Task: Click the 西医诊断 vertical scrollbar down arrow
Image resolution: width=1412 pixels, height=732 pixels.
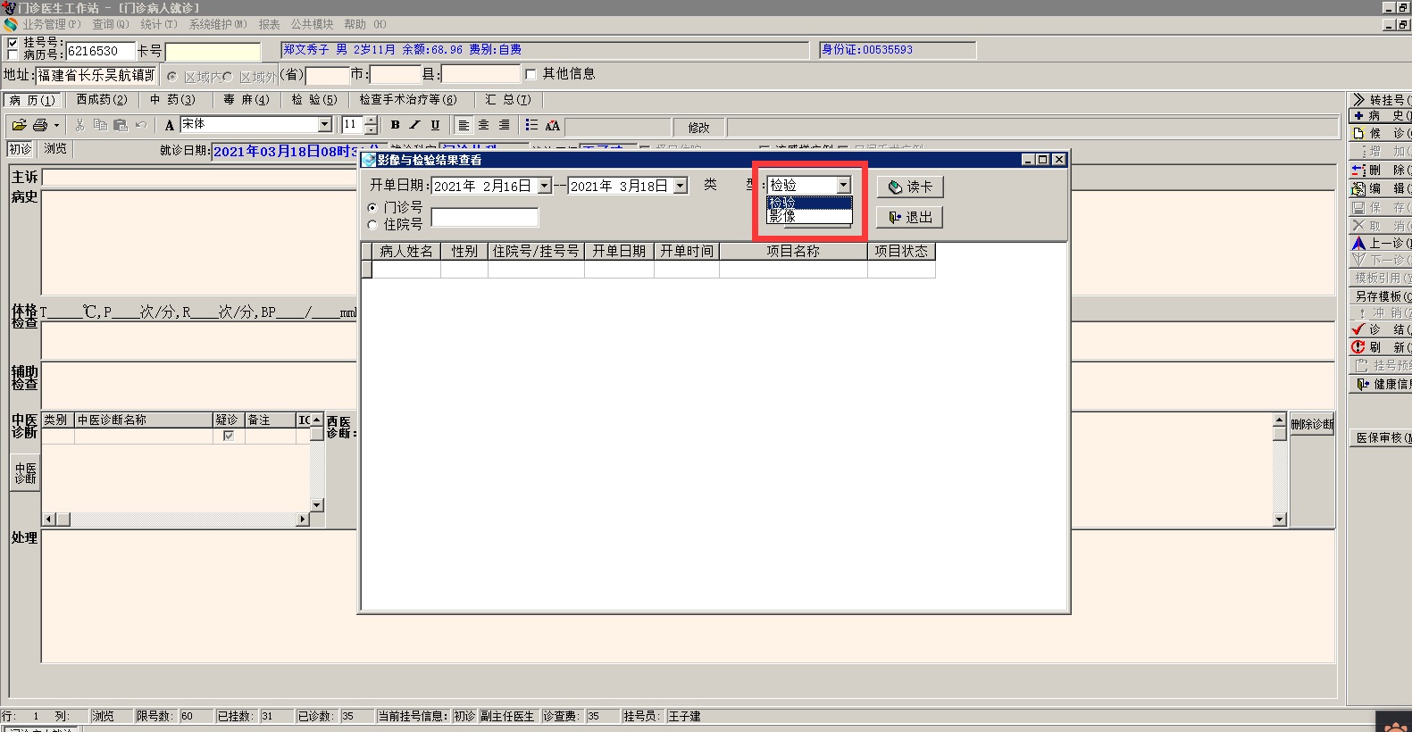Action: pyautogui.click(x=1280, y=520)
